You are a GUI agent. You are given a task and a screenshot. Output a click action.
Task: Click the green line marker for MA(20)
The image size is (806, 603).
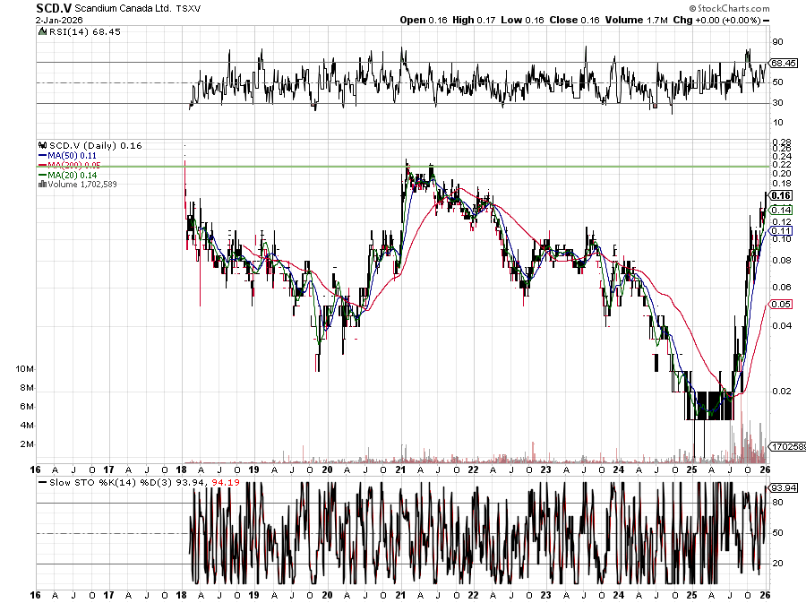click(x=42, y=175)
